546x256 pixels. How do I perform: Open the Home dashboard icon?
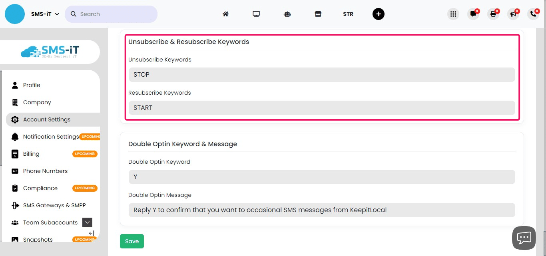[x=225, y=14]
